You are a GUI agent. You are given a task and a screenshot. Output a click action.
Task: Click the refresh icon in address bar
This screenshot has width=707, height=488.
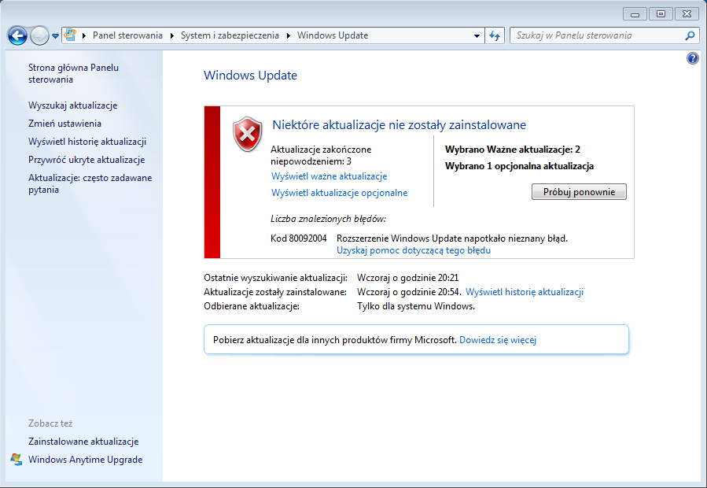(494, 35)
